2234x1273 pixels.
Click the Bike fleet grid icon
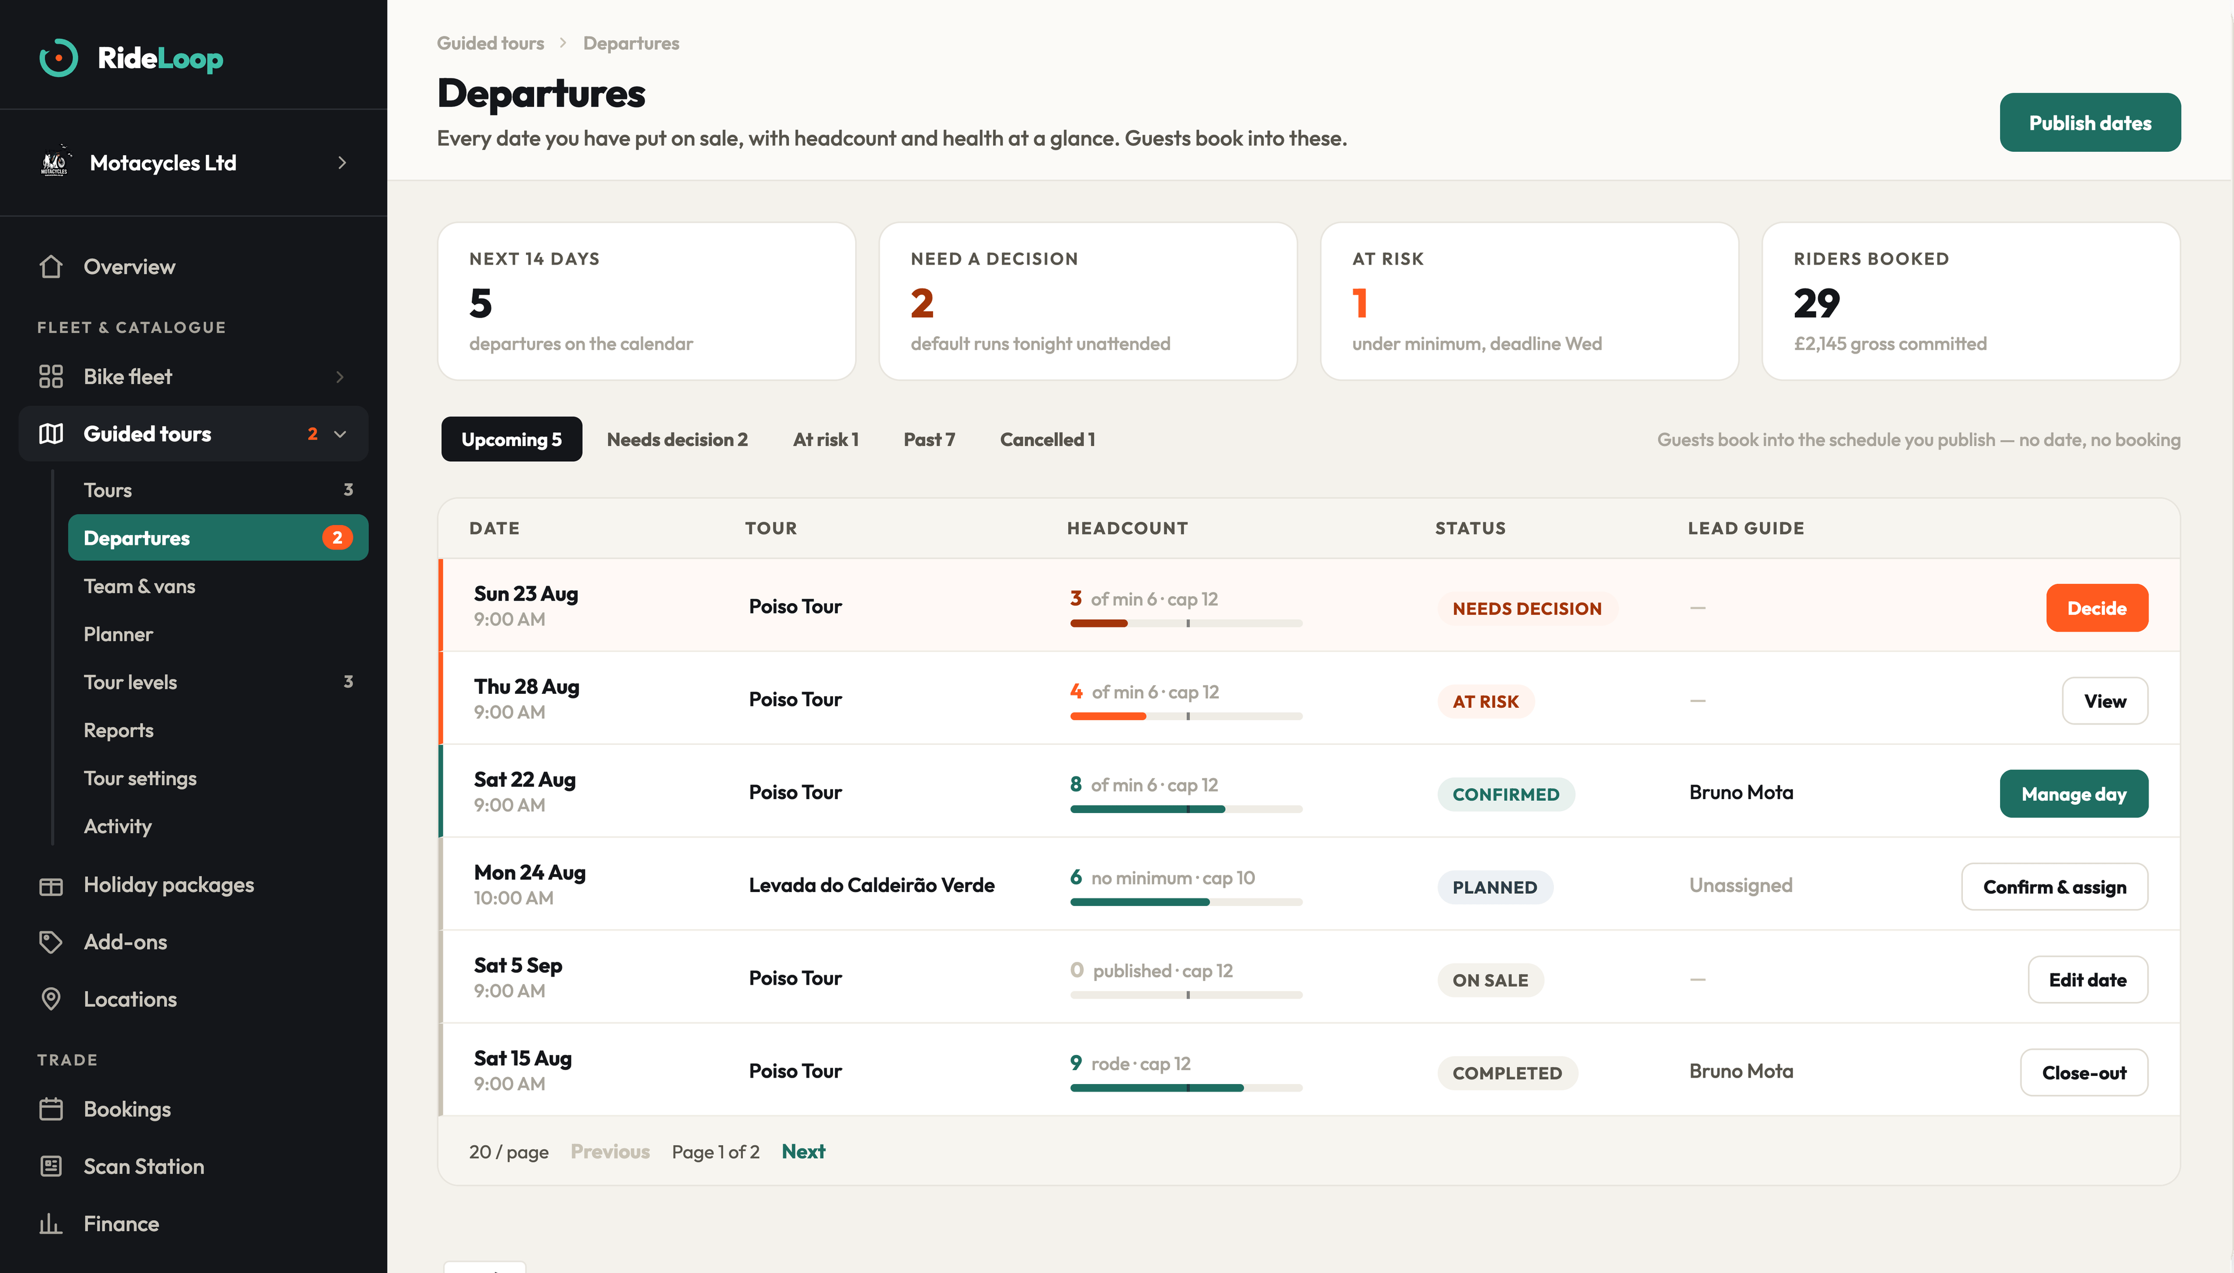coord(51,377)
